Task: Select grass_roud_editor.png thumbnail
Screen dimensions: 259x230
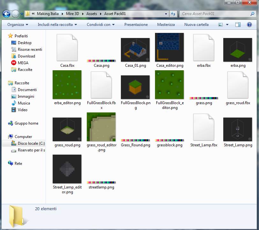Action: 101,127
